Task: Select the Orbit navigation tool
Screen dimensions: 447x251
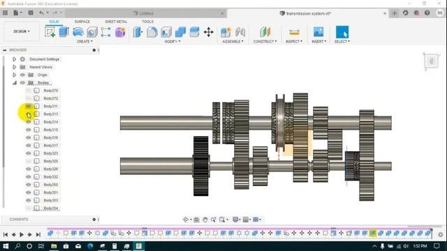Action: [x=186, y=220]
